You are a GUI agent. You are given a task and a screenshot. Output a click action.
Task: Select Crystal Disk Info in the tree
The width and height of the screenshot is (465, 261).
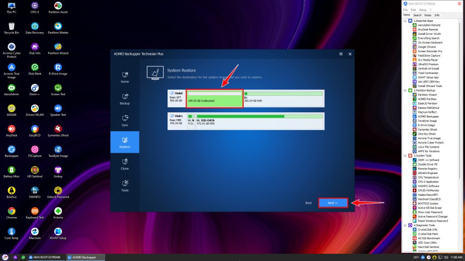click(427, 229)
